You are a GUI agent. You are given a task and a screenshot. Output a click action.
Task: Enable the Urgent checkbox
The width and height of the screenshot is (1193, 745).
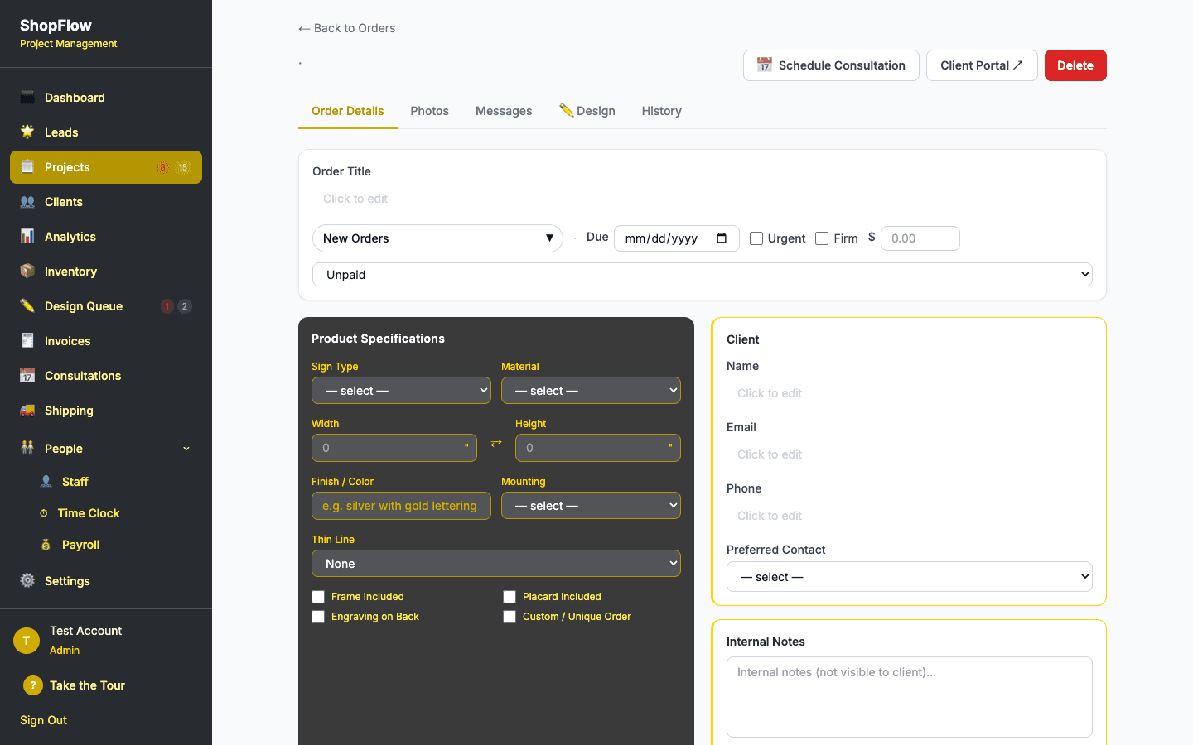pos(756,238)
